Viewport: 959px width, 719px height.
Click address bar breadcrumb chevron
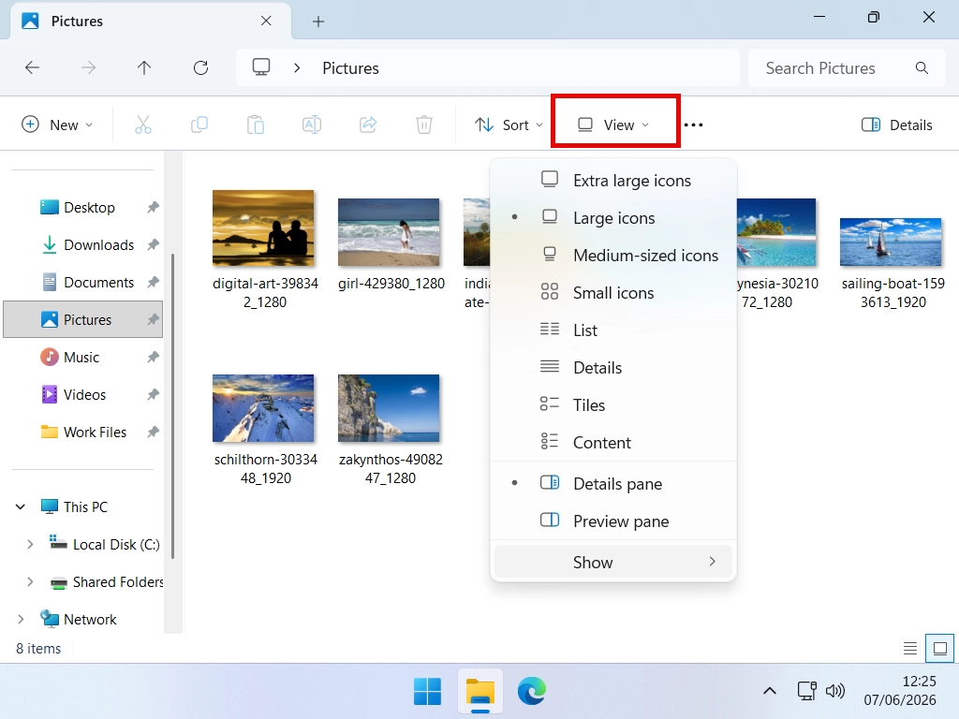[x=297, y=67]
